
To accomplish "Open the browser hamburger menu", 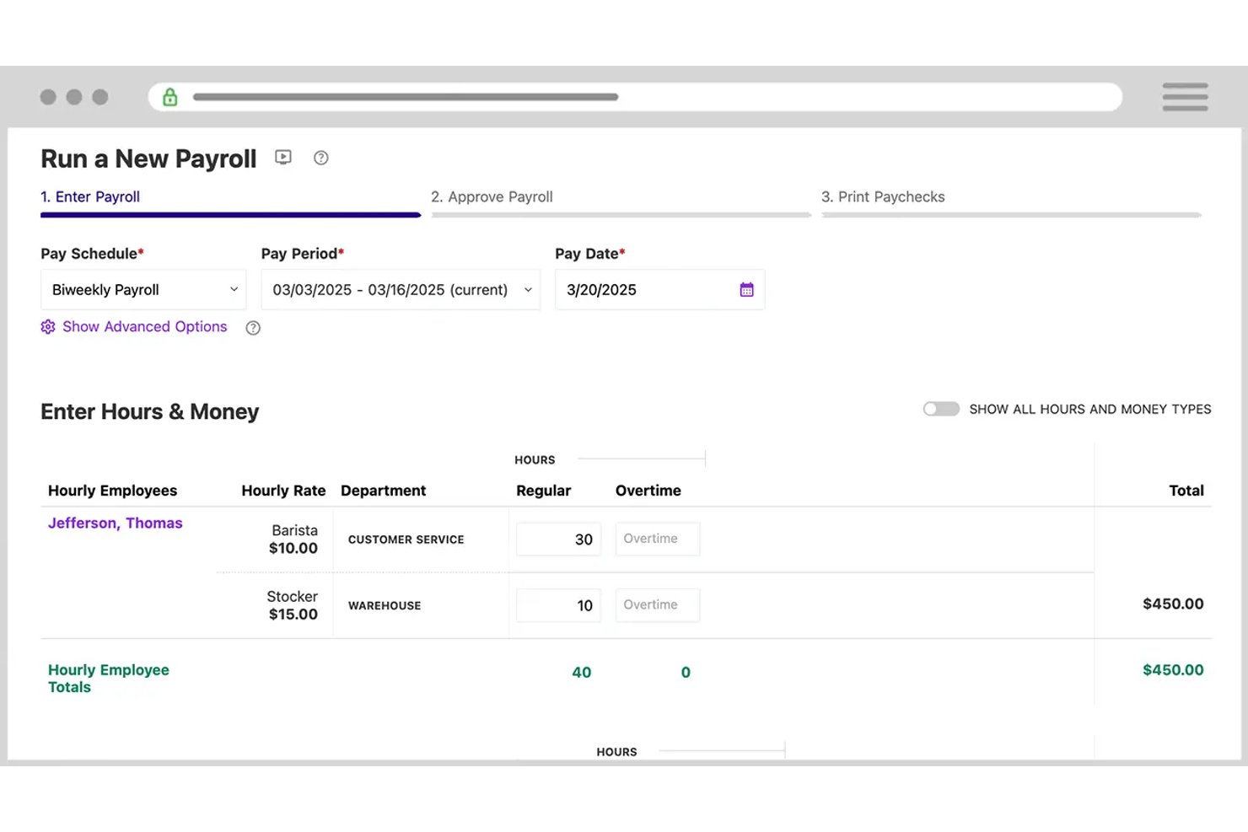I will pyautogui.click(x=1185, y=97).
